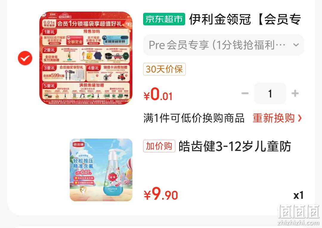Tap the 加价购 tag
Image resolution: width=322 pixels, height=228 pixels.
coord(159,146)
